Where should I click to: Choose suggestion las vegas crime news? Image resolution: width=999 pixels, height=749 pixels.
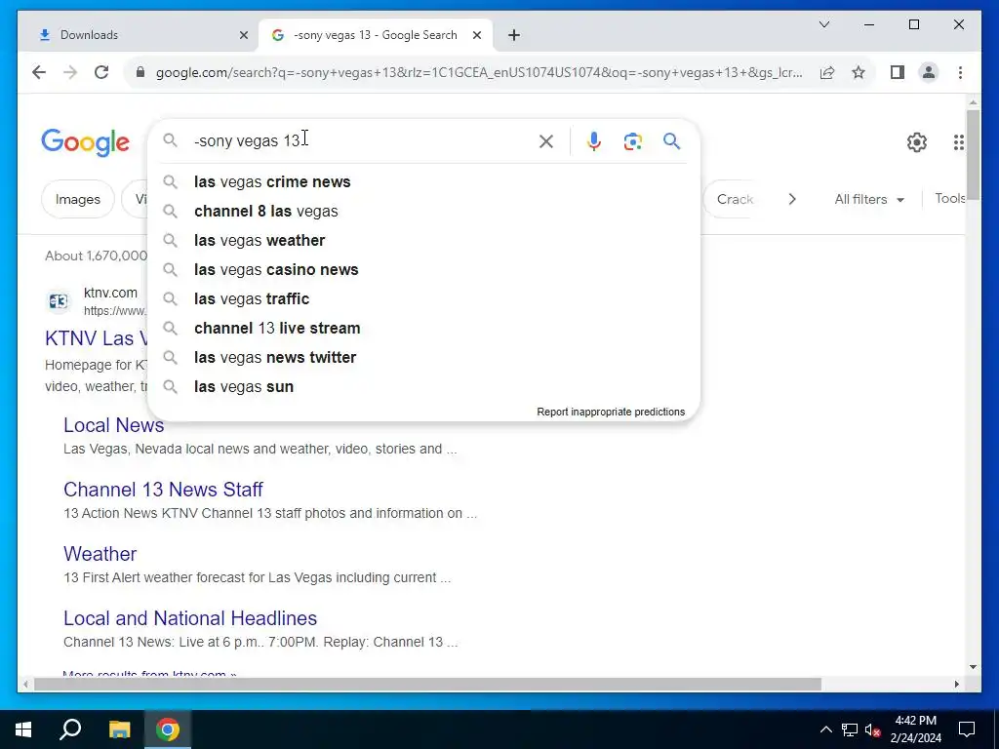point(423,182)
